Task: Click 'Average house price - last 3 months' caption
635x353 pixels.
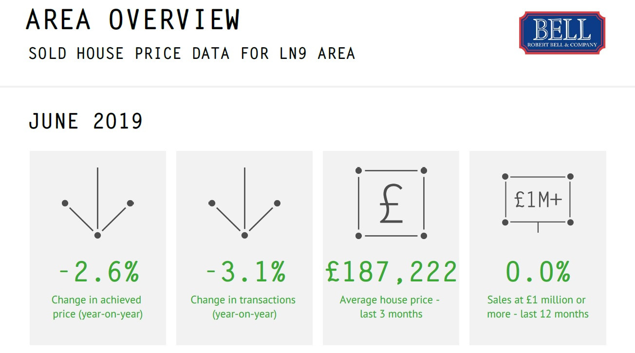Action: [391, 307]
